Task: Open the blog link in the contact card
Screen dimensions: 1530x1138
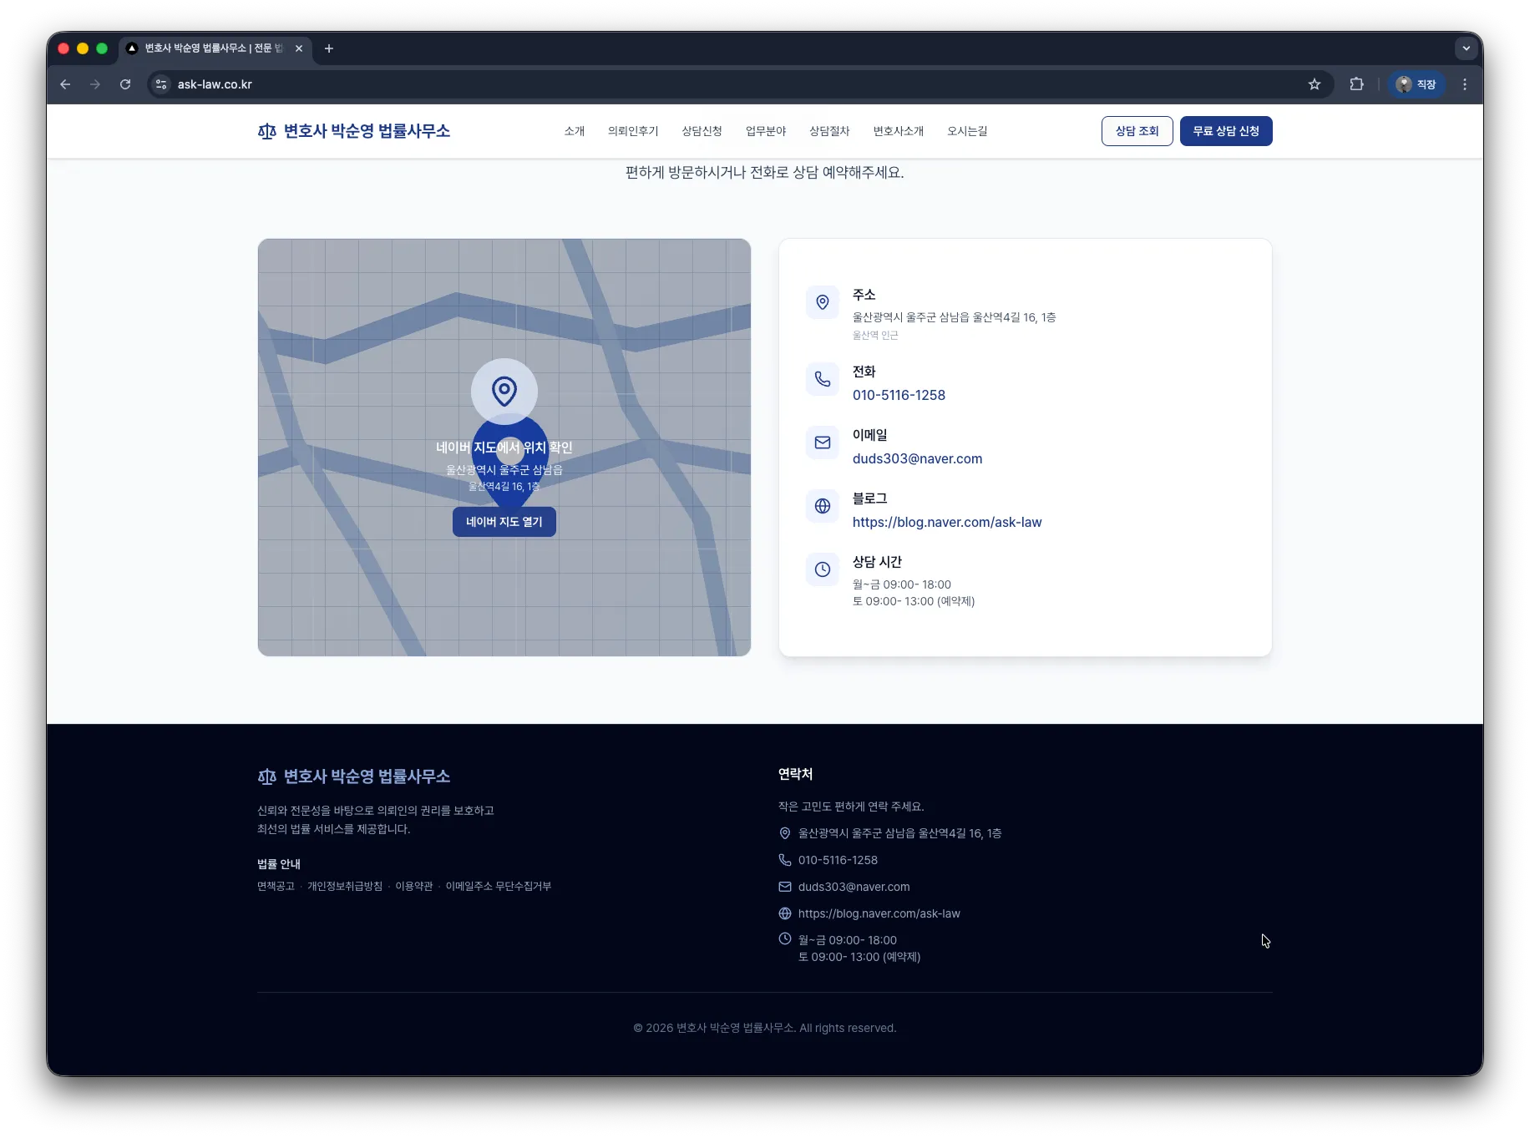Action: pos(946,522)
